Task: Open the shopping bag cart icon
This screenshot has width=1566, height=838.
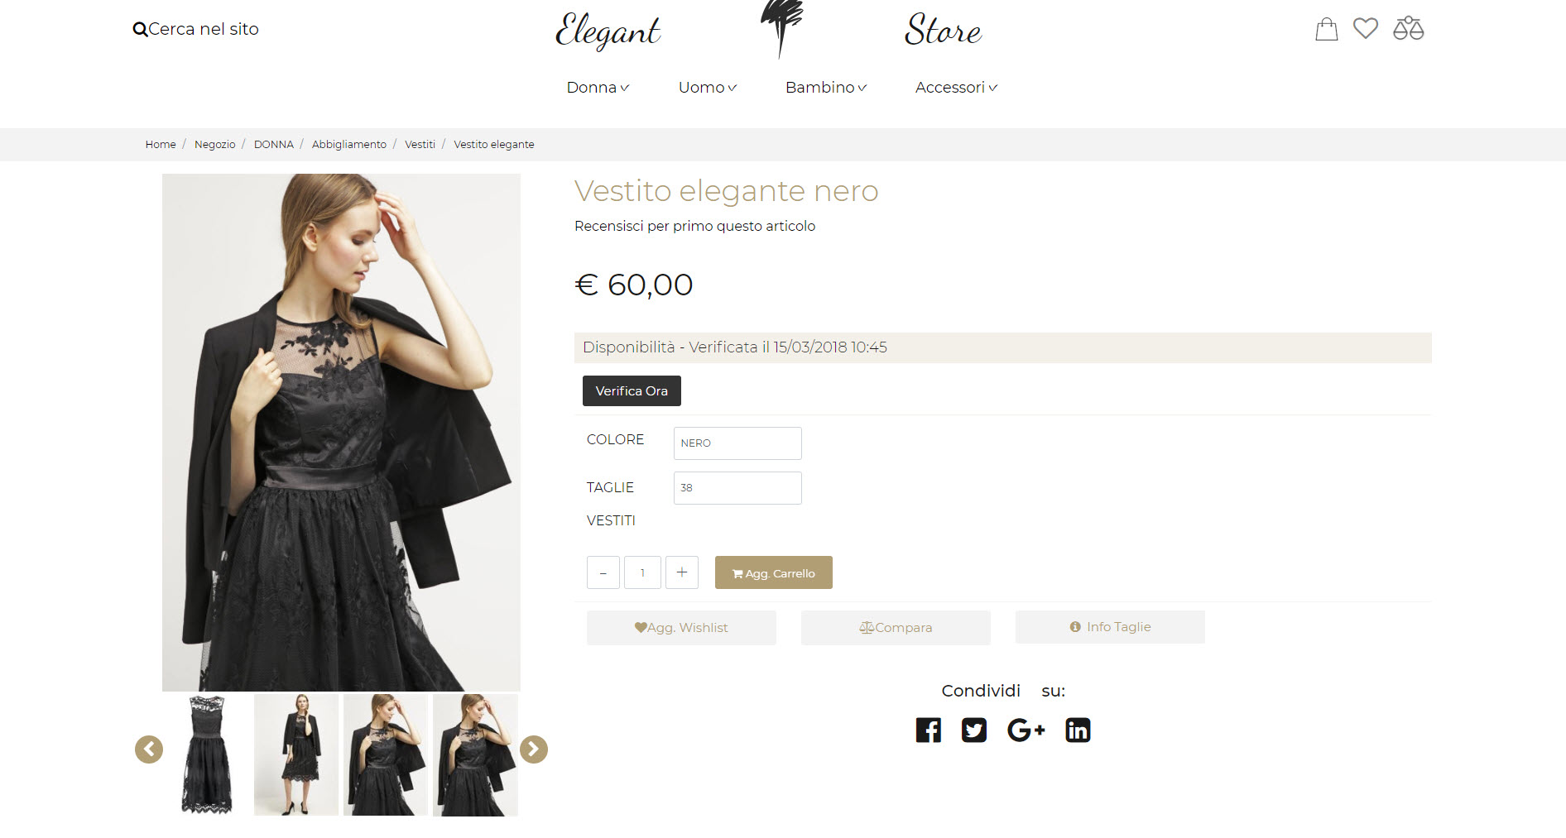Action: pyautogui.click(x=1326, y=29)
